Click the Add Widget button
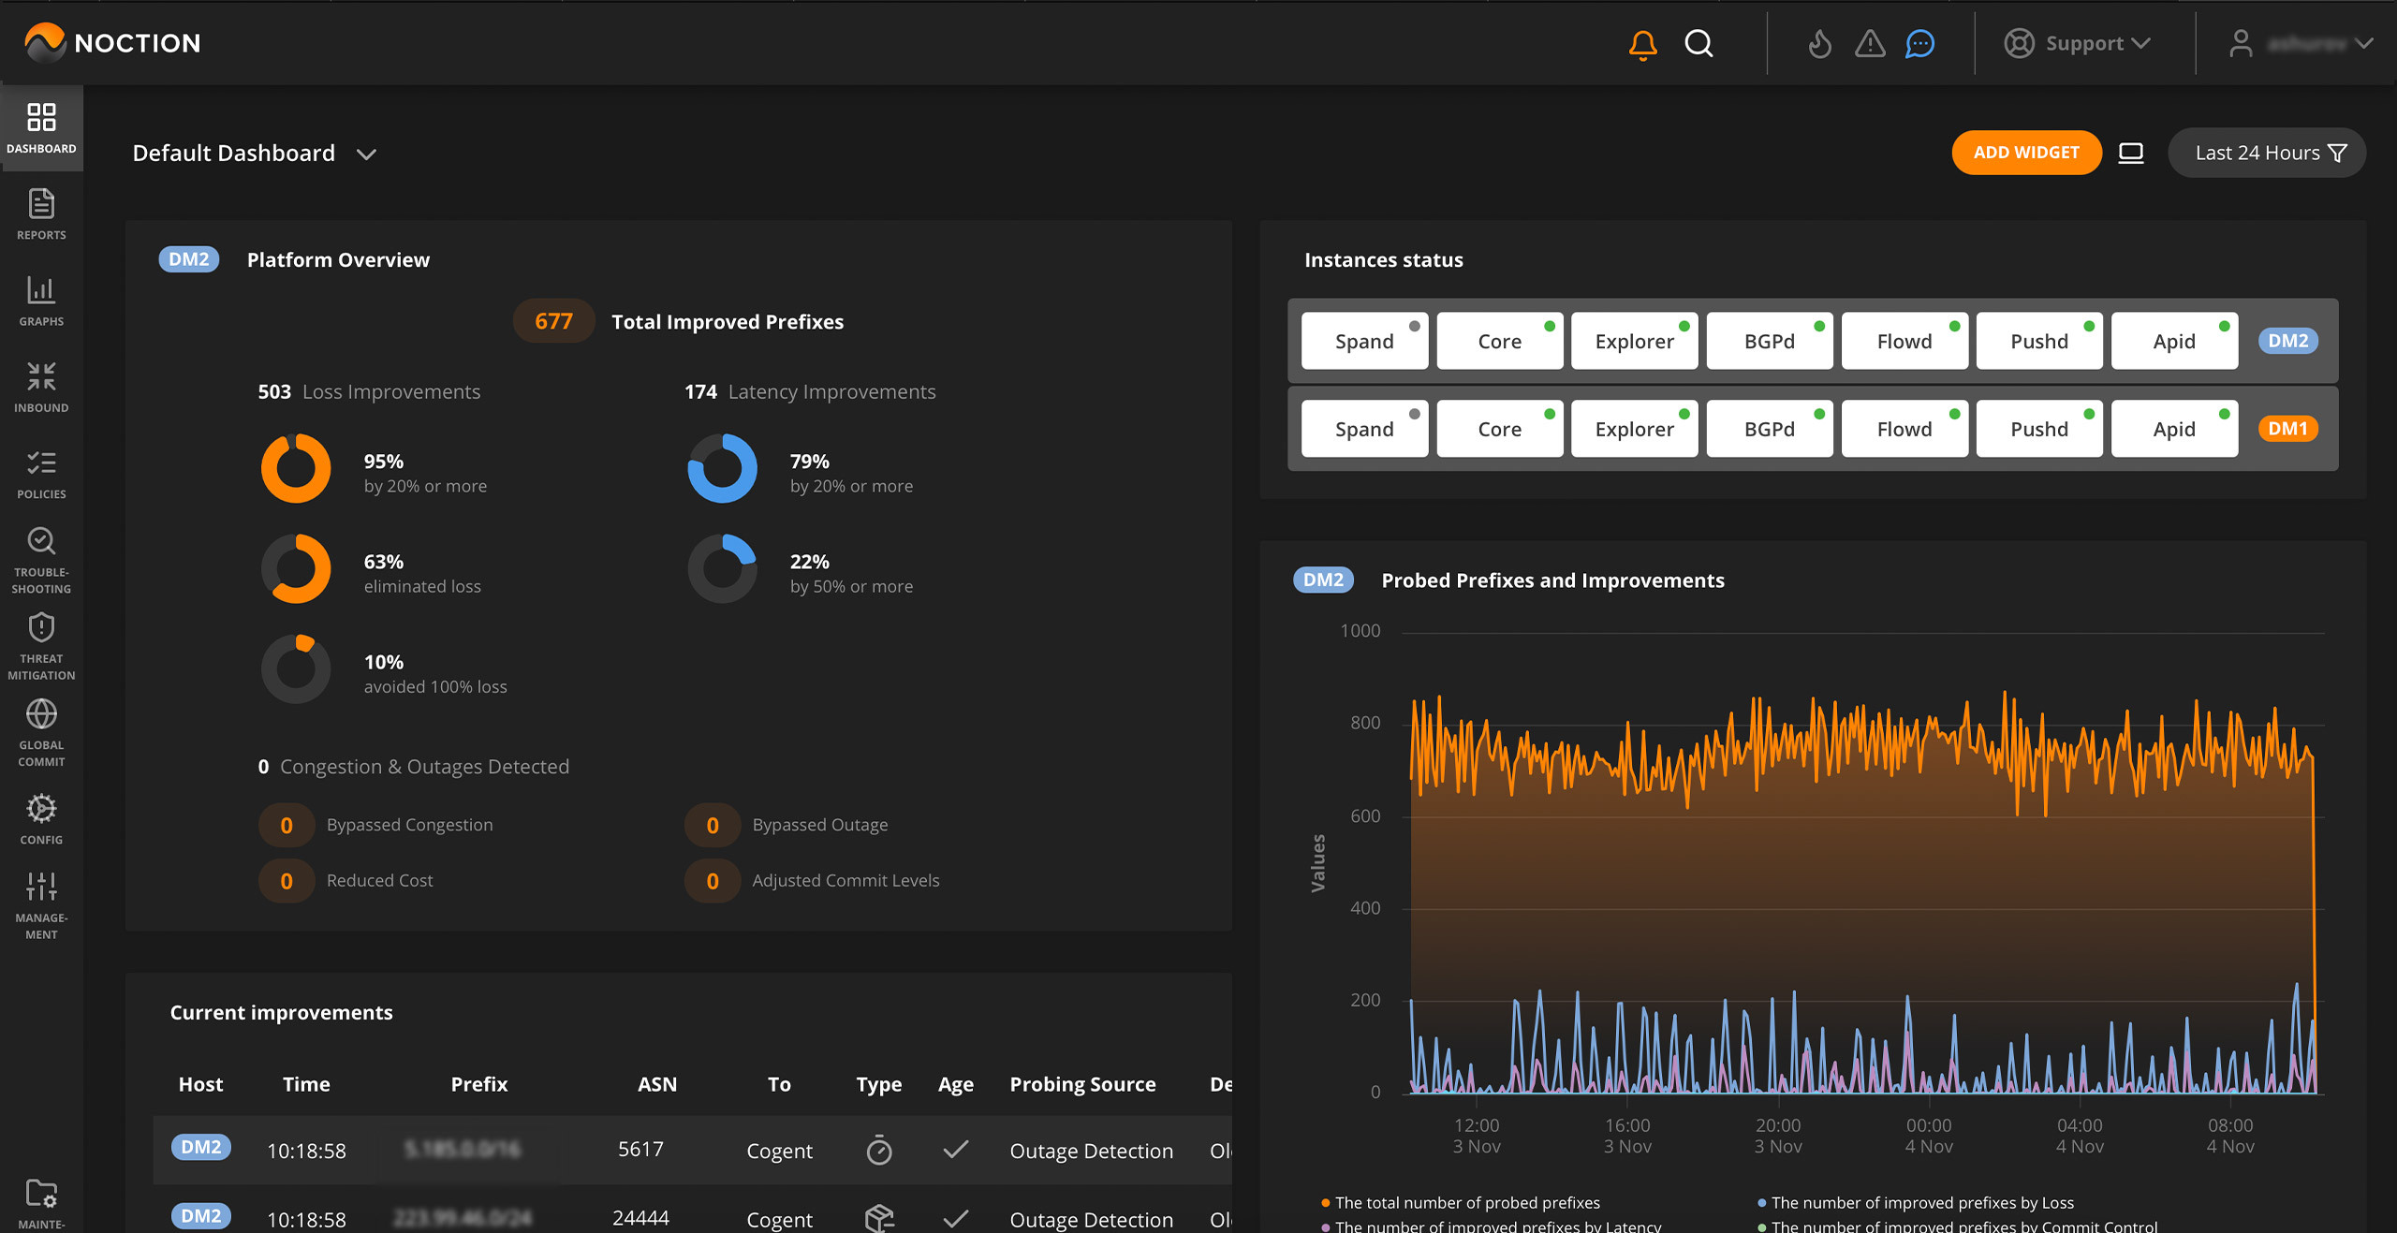The height and width of the screenshot is (1233, 2397). tap(2026, 153)
